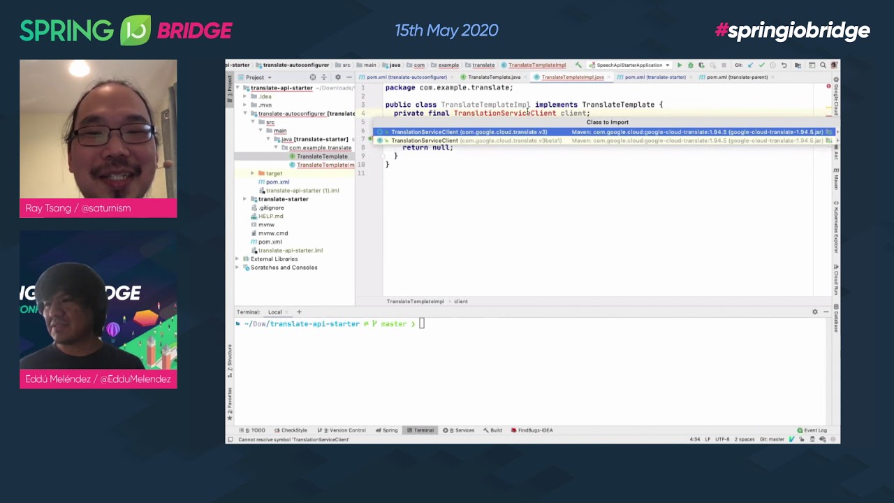Hide the Project panel with minus icon
Screen dimensions: 894x503
[349, 77]
